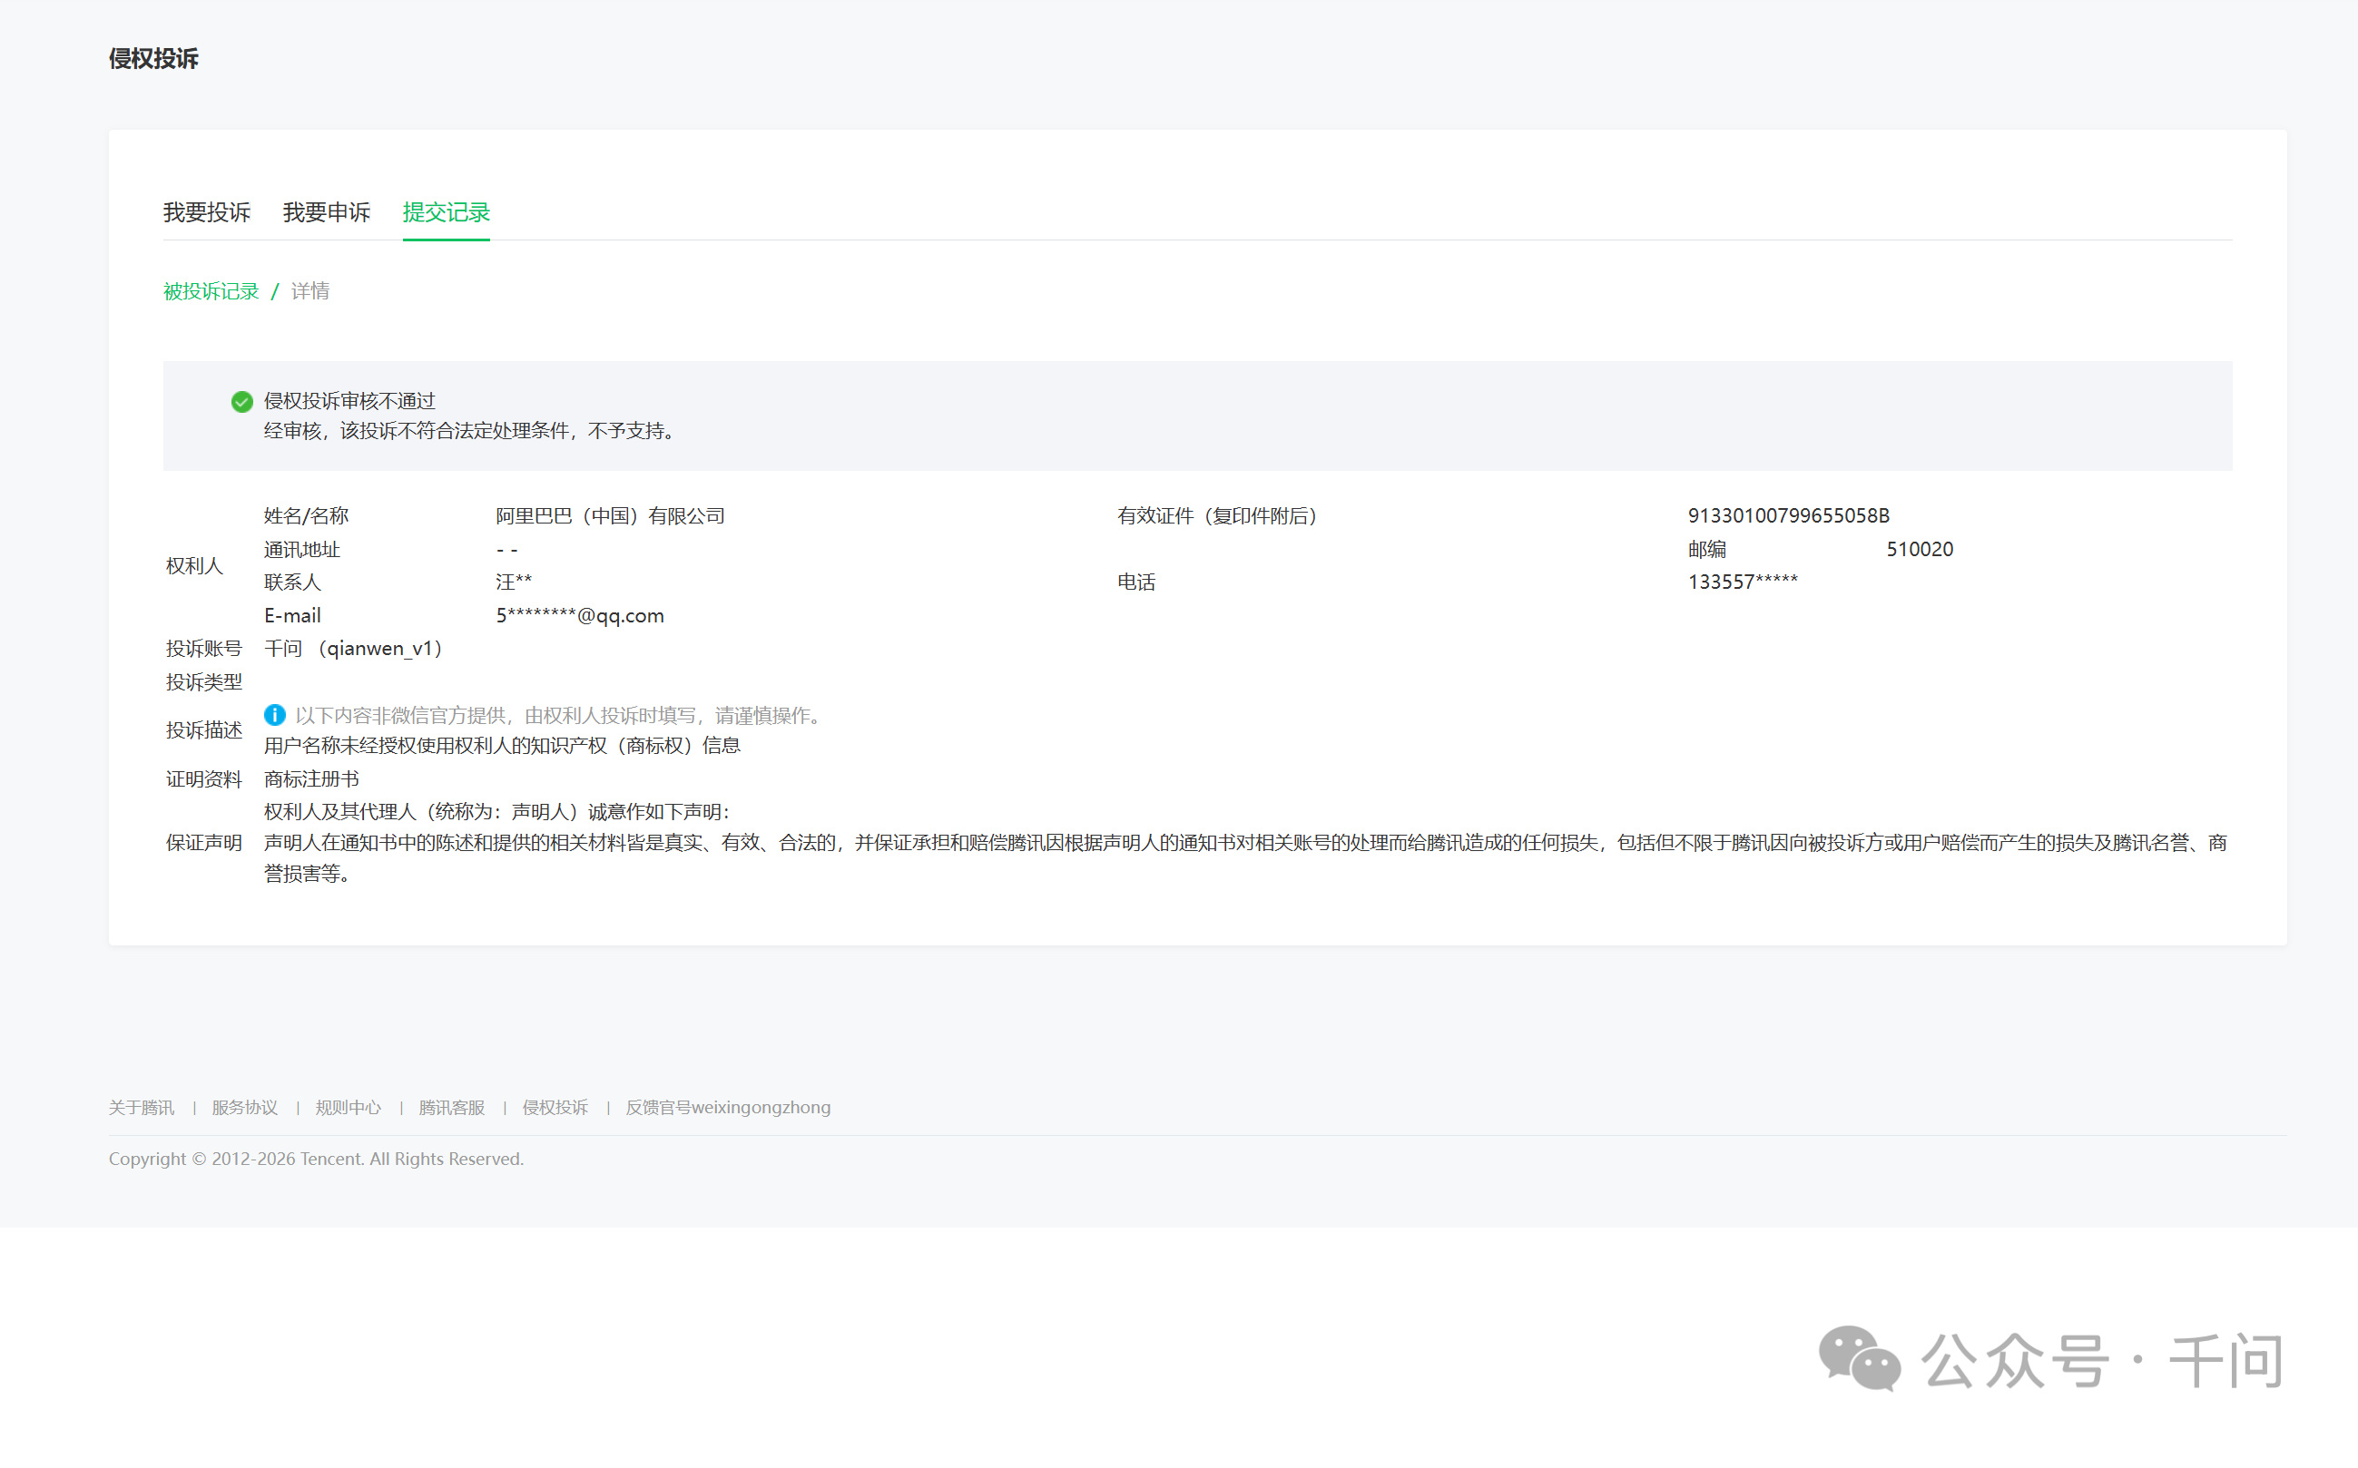This screenshot has height=1468, width=2358.
Task: Open 关于腾讯 footer link
Action: click(142, 1108)
